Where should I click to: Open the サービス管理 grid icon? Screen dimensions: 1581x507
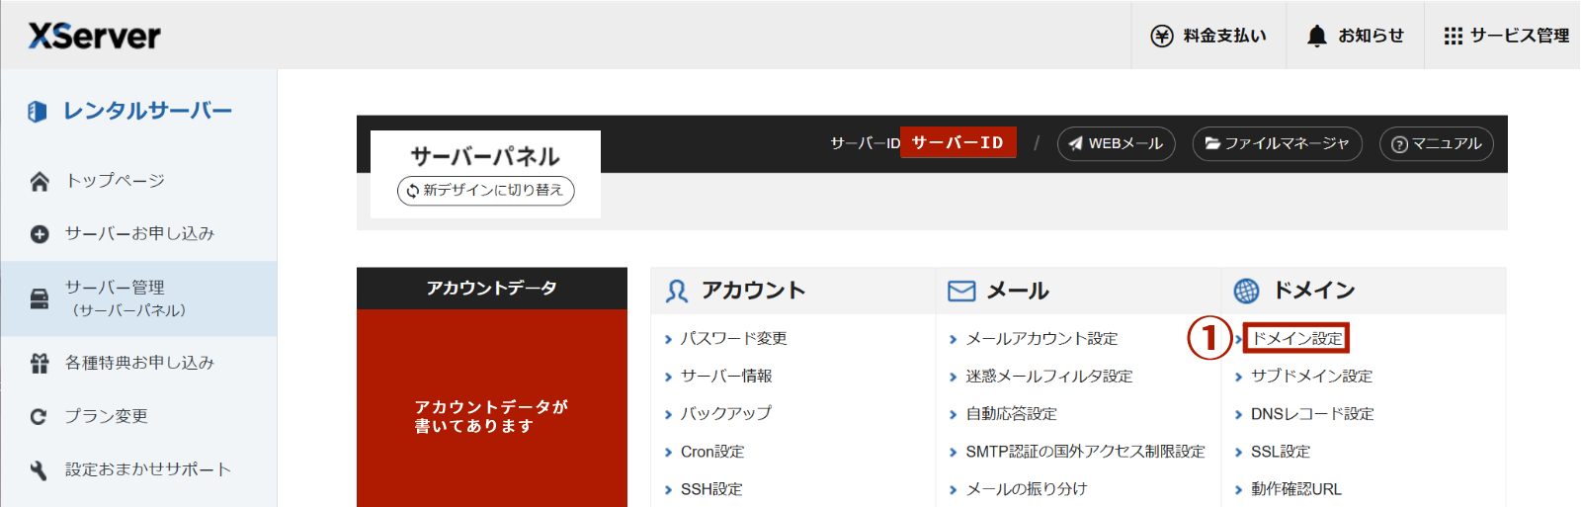point(1453,36)
